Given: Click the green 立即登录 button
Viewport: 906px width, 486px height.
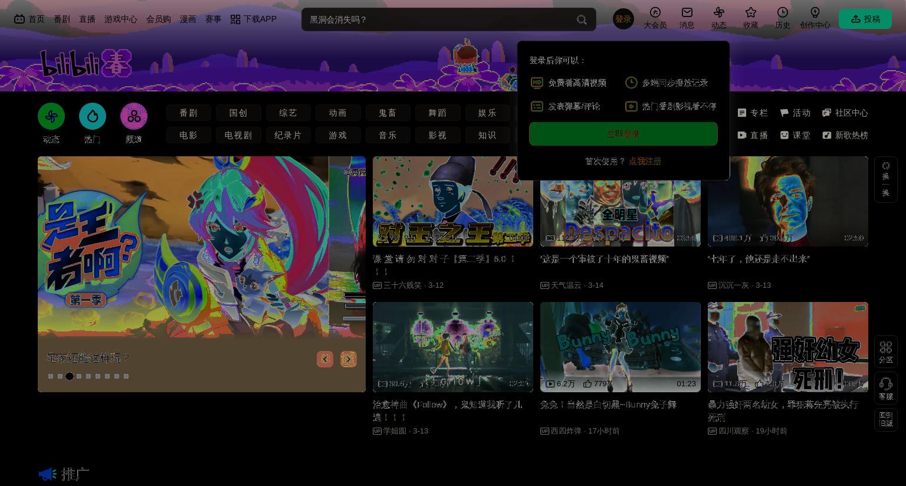Looking at the screenshot, I should tap(623, 134).
